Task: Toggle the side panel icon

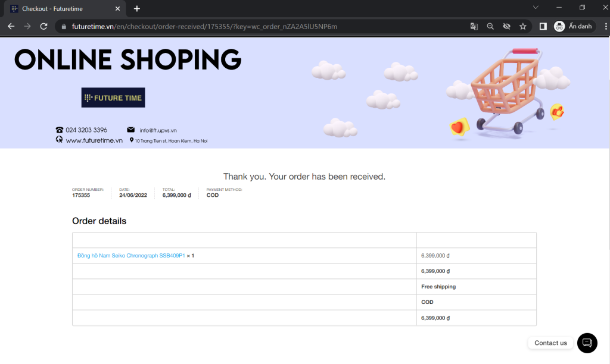Action: (x=543, y=26)
